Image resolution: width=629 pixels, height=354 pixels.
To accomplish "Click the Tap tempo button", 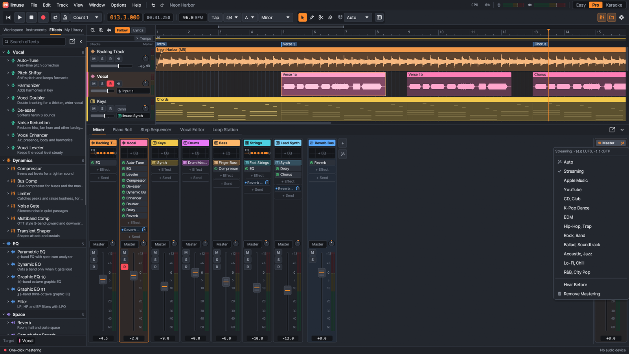I will 215,17.
